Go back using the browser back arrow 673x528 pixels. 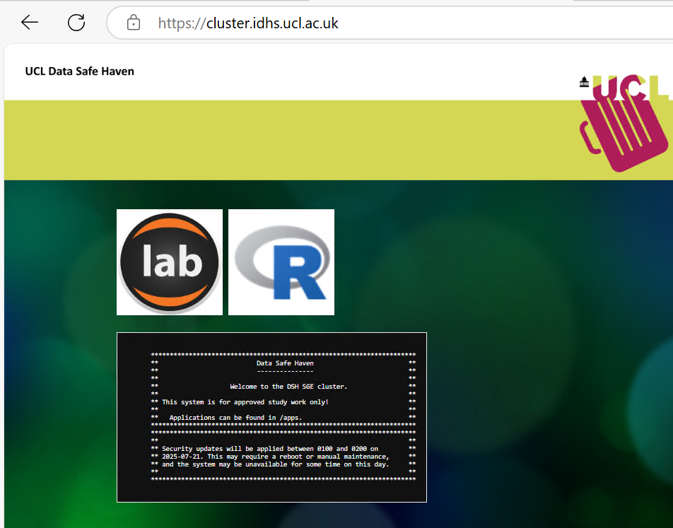point(29,22)
